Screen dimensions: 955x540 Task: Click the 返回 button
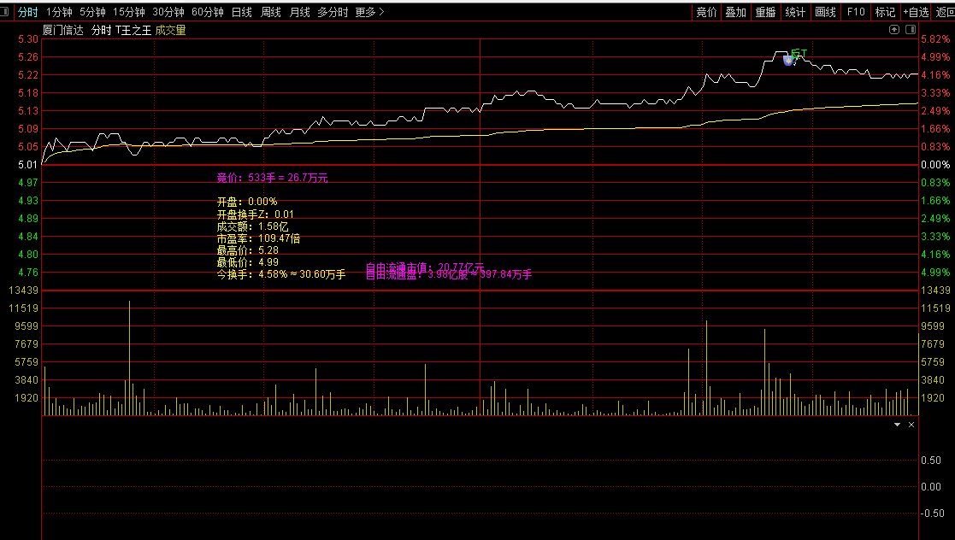946,12
